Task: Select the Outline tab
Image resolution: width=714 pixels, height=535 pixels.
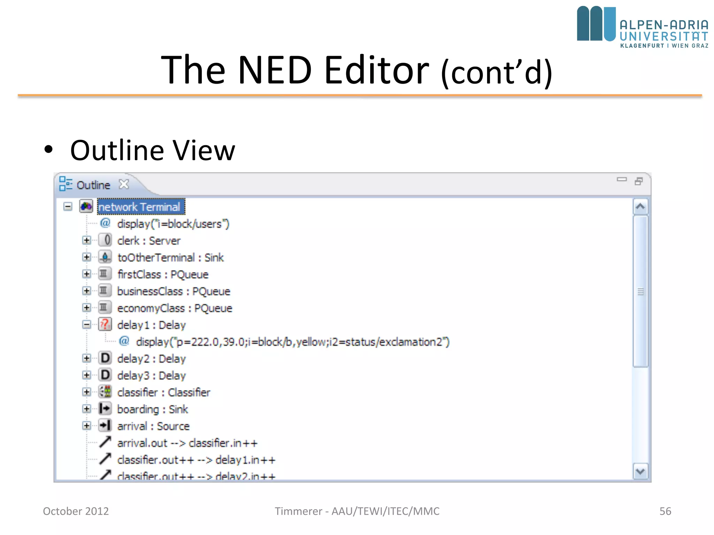Action: coord(93,185)
